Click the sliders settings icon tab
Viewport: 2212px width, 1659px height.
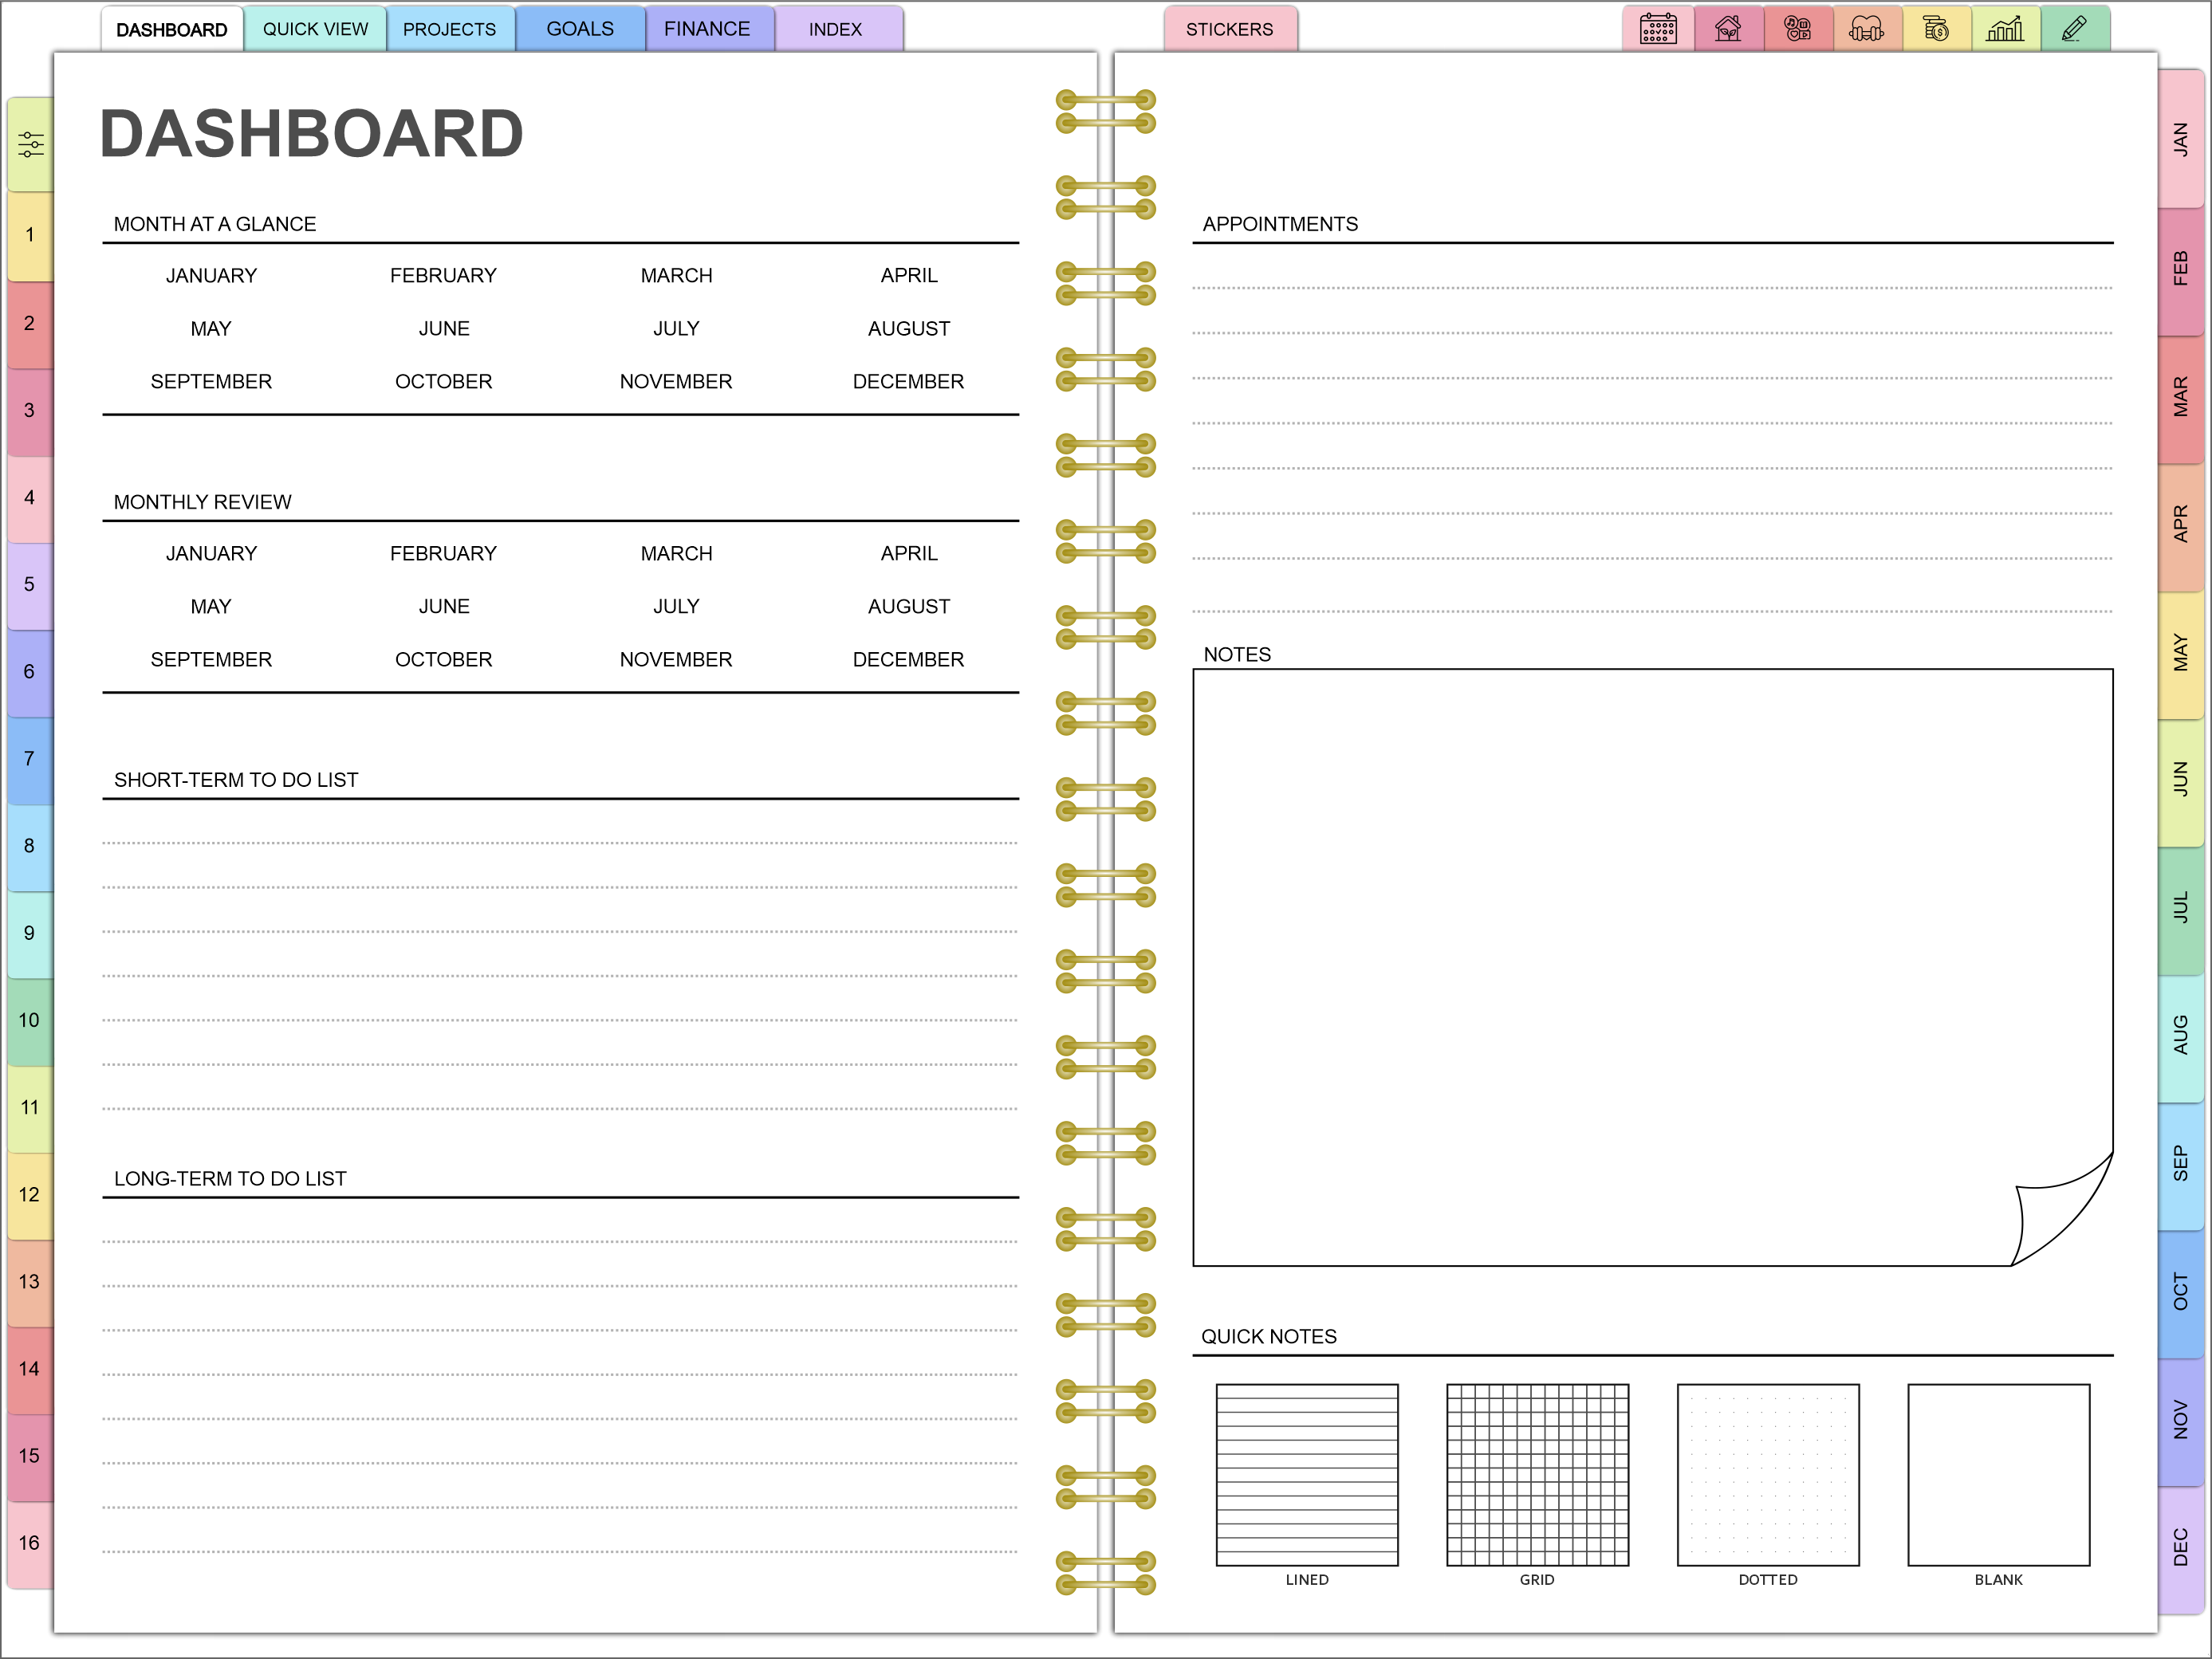click(31, 145)
